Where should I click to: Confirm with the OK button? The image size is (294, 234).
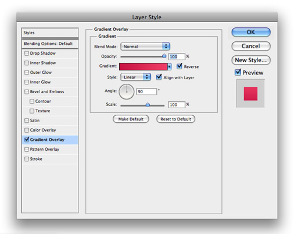[x=251, y=32]
